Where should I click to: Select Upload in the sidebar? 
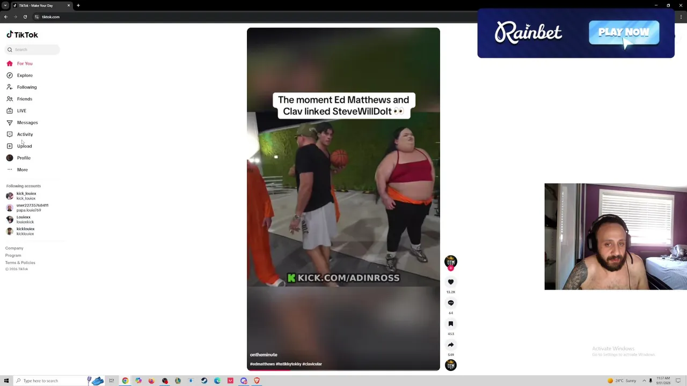point(19,146)
